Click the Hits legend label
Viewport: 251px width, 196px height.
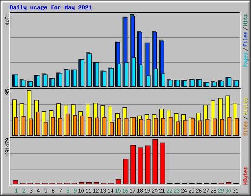pos(246,20)
